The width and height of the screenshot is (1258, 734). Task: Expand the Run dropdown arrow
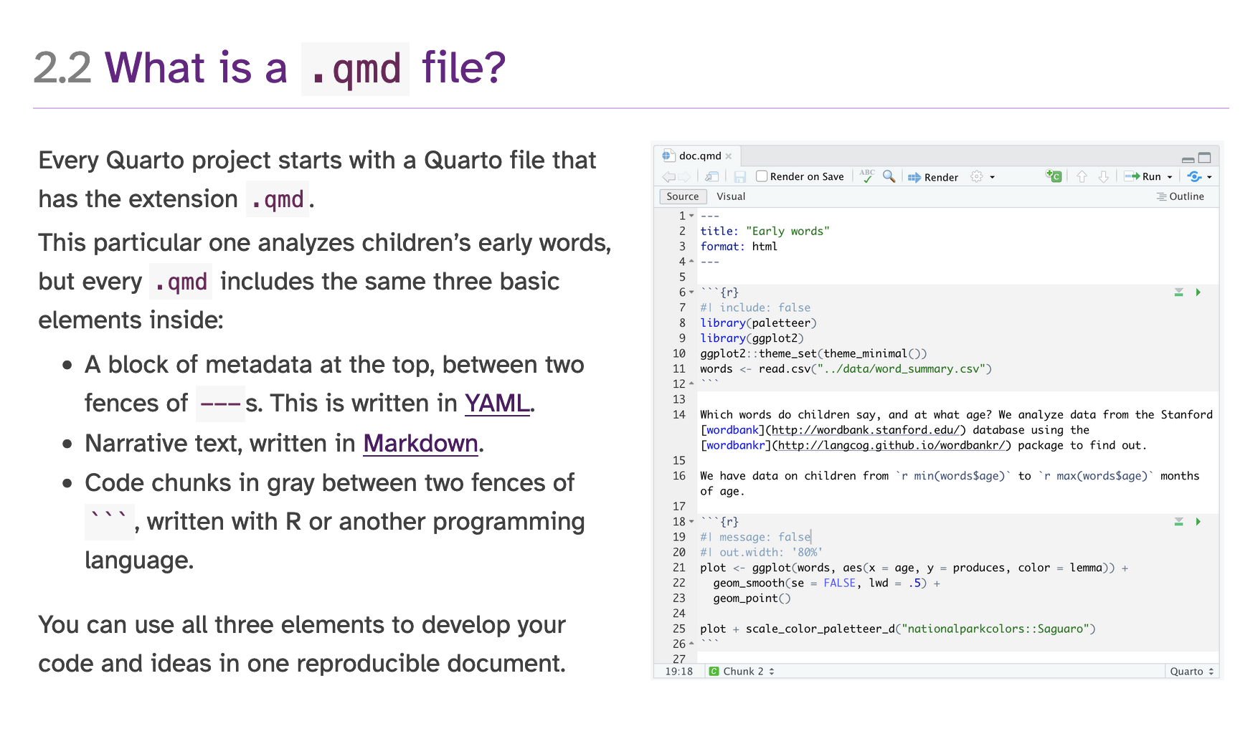(x=1170, y=177)
